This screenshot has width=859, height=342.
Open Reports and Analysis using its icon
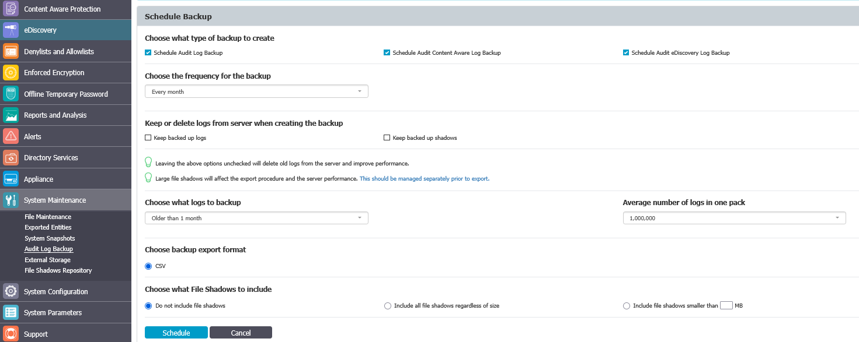[x=10, y=115]
